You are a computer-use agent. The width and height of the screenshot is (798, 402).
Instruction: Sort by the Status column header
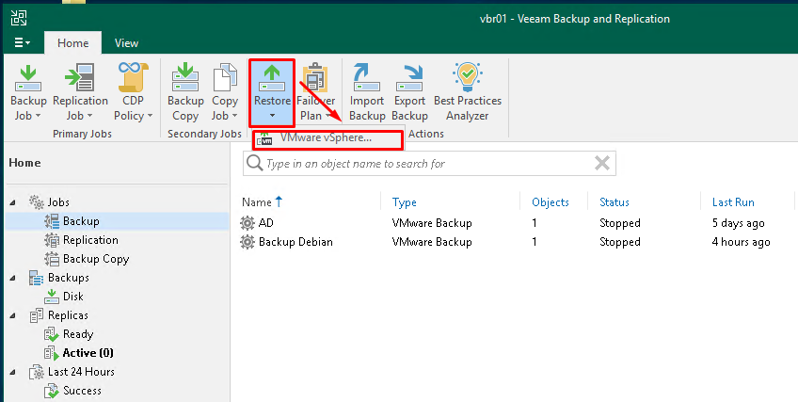(614, 202)
